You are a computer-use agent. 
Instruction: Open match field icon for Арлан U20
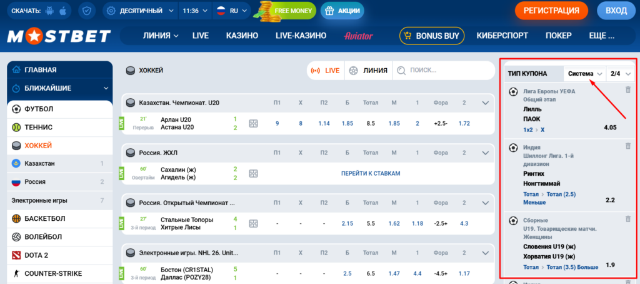[x=253, y=123]
